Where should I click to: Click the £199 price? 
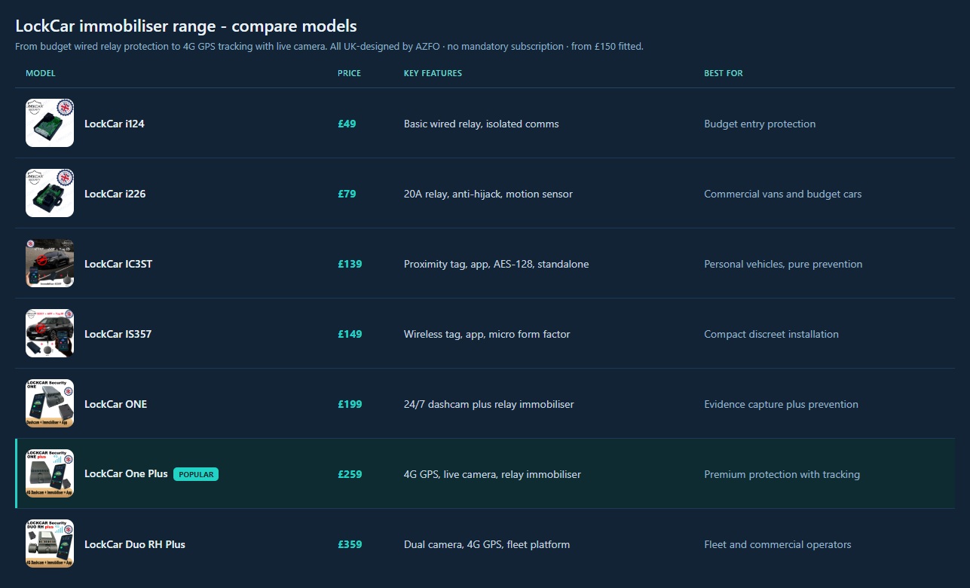click(x=350, y=404)
